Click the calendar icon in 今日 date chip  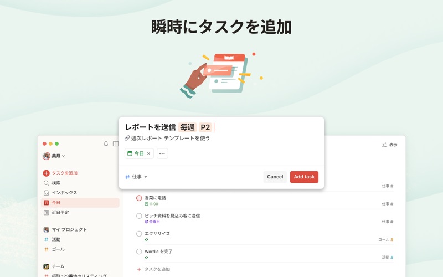[x=130, y=153]
